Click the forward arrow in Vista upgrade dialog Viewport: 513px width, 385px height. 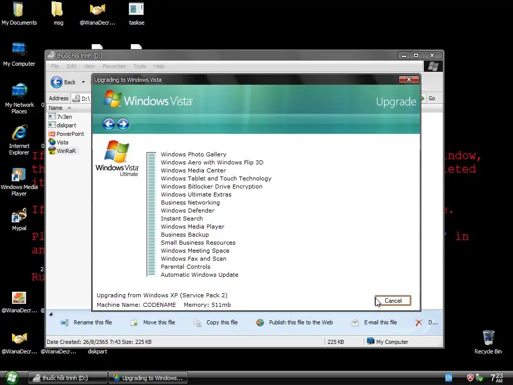(x=123, y=124)
